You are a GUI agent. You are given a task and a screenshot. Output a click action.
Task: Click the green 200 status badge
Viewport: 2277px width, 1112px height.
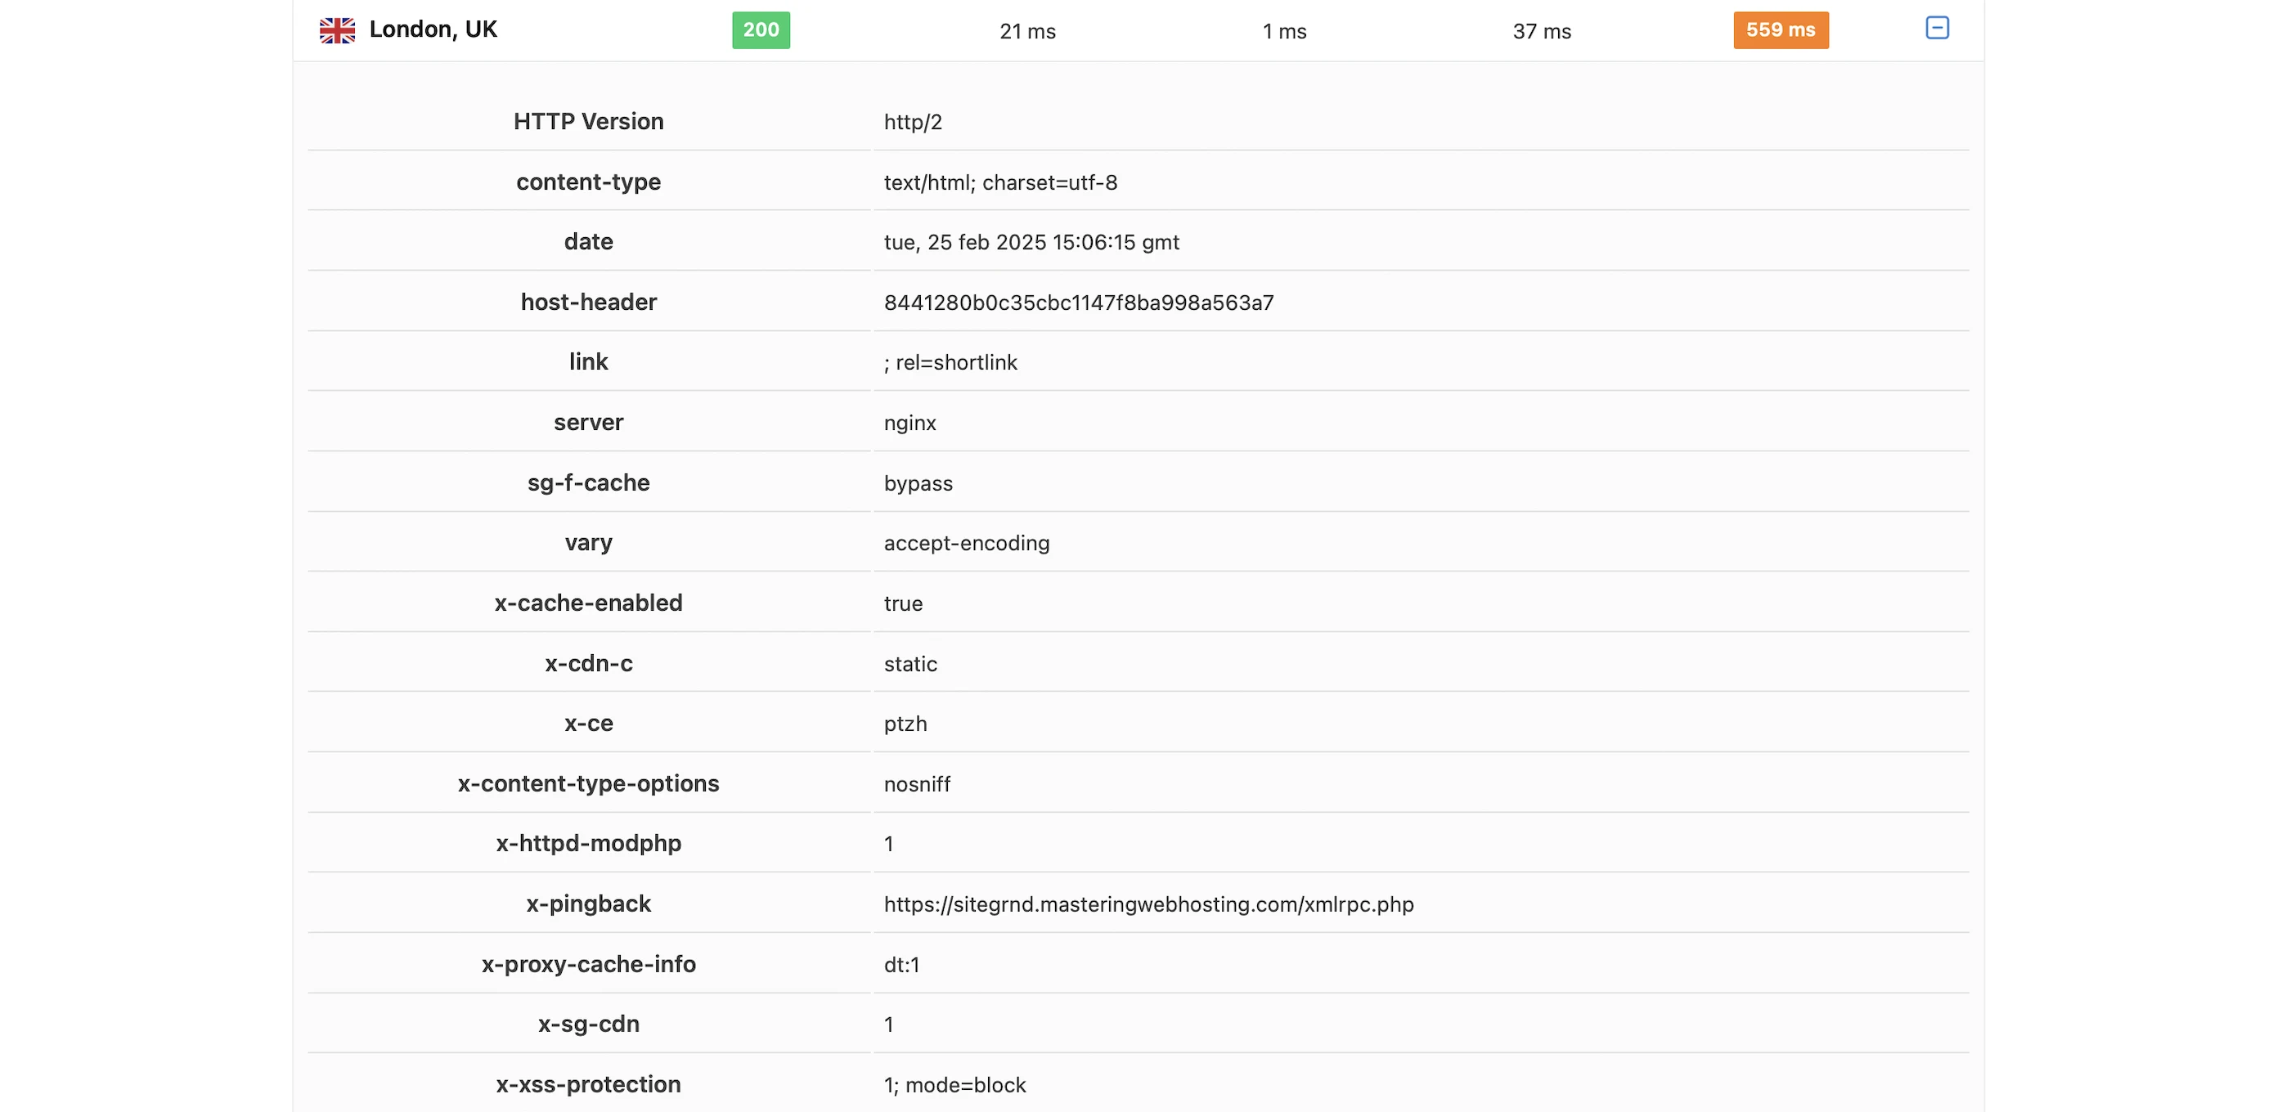pos(760,30)
